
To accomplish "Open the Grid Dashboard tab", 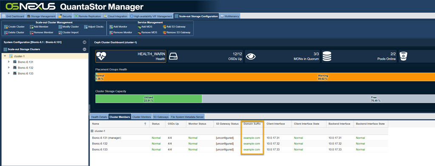I will coord(13,17).
